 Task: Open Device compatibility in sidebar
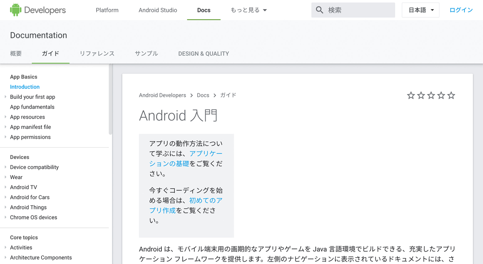pyautogui.click(x=34, y=167)
